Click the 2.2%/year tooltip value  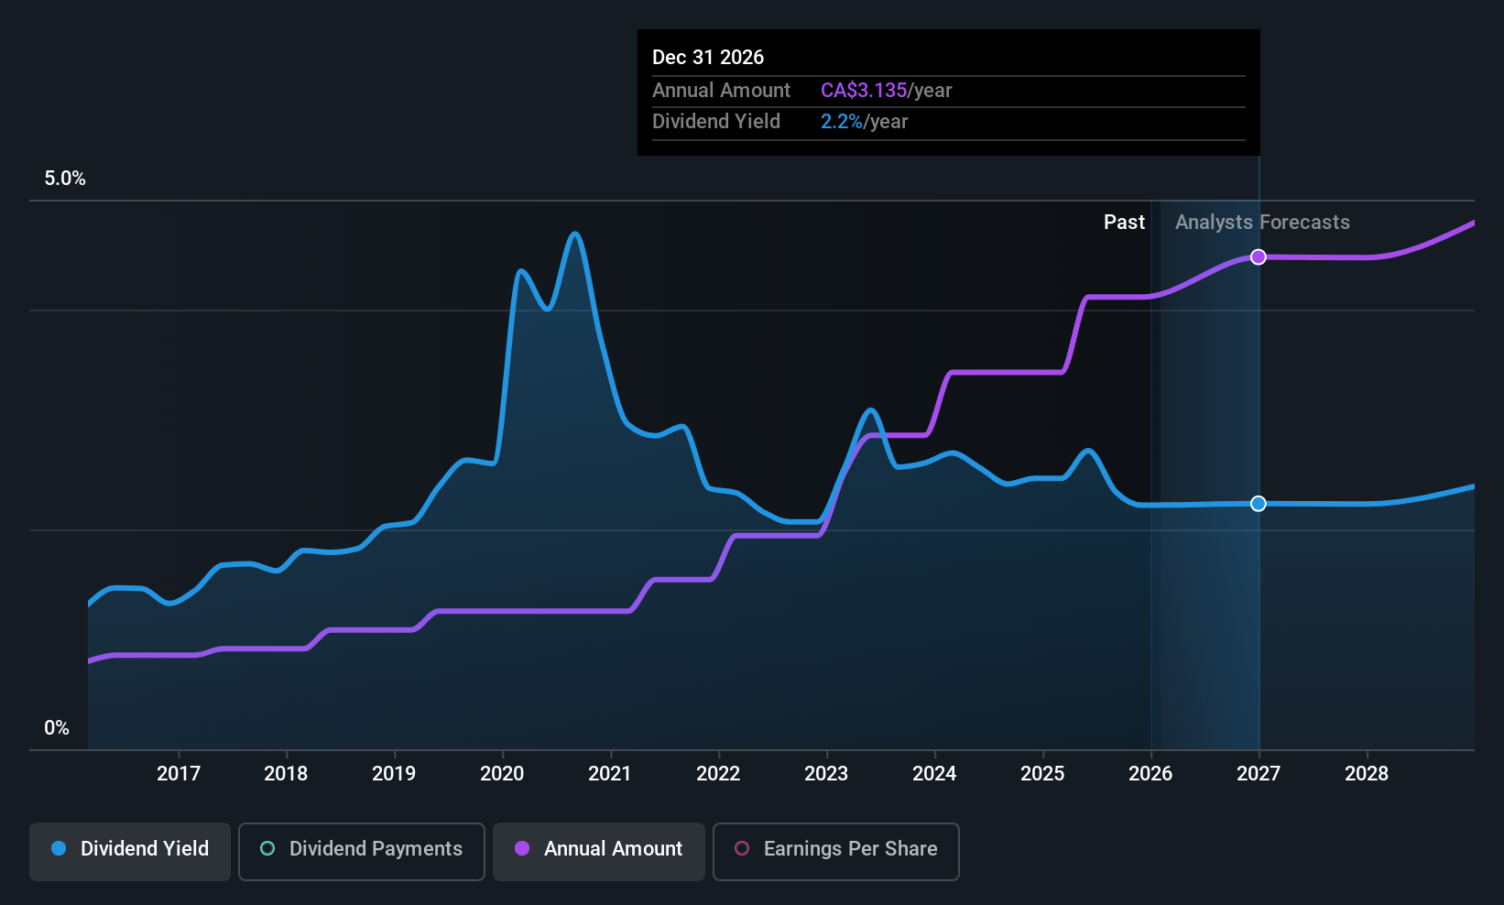pyautogui.click(x=865, y=121)
